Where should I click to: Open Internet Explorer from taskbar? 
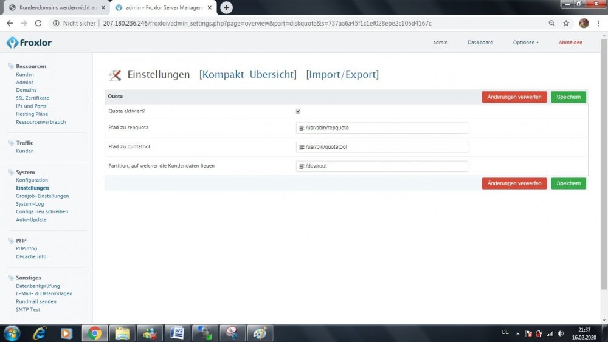pyautogui.click(x=40, y=333)
